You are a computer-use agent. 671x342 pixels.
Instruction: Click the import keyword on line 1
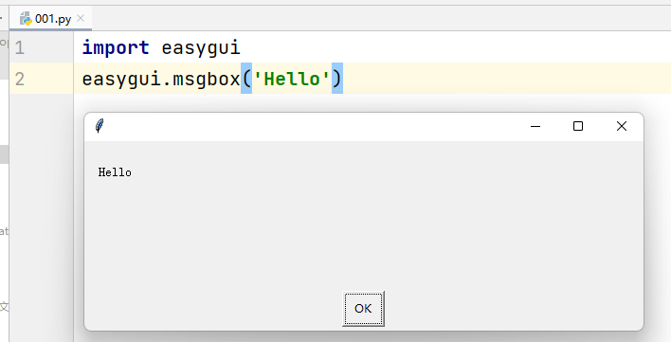pos(116,47)
